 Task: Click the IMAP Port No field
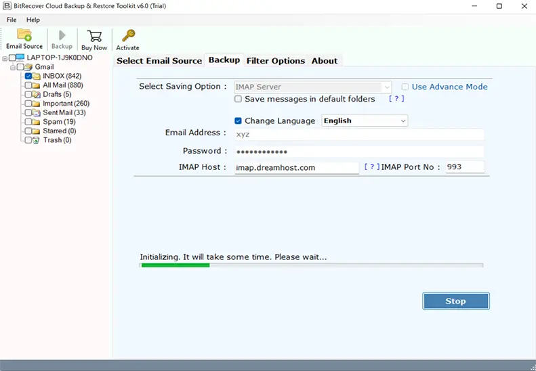(464, 167)
